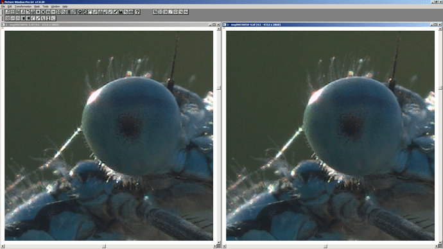Click the I-beam icon in second toolbar row
Screen dimensions: 443x249
[48, 19]
